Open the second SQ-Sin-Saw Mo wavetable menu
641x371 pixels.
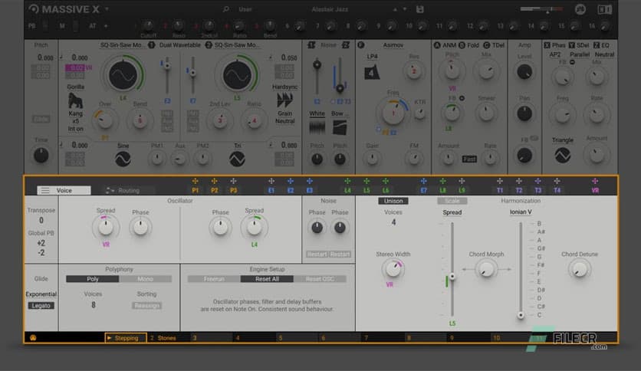pos(237,45)
